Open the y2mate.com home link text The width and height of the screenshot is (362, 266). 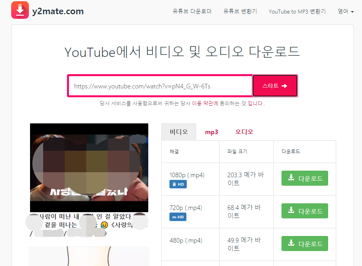click(x=58, y=11)
